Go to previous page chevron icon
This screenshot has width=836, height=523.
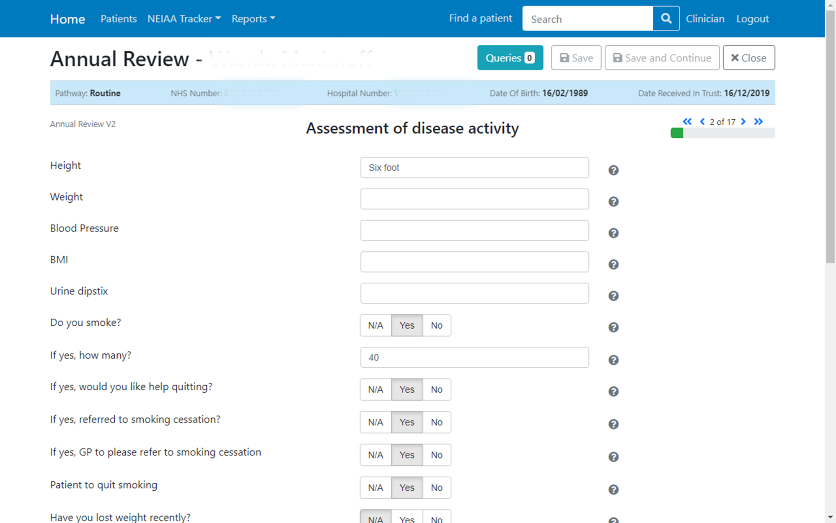pyautogui.click(x=702, y=121)
